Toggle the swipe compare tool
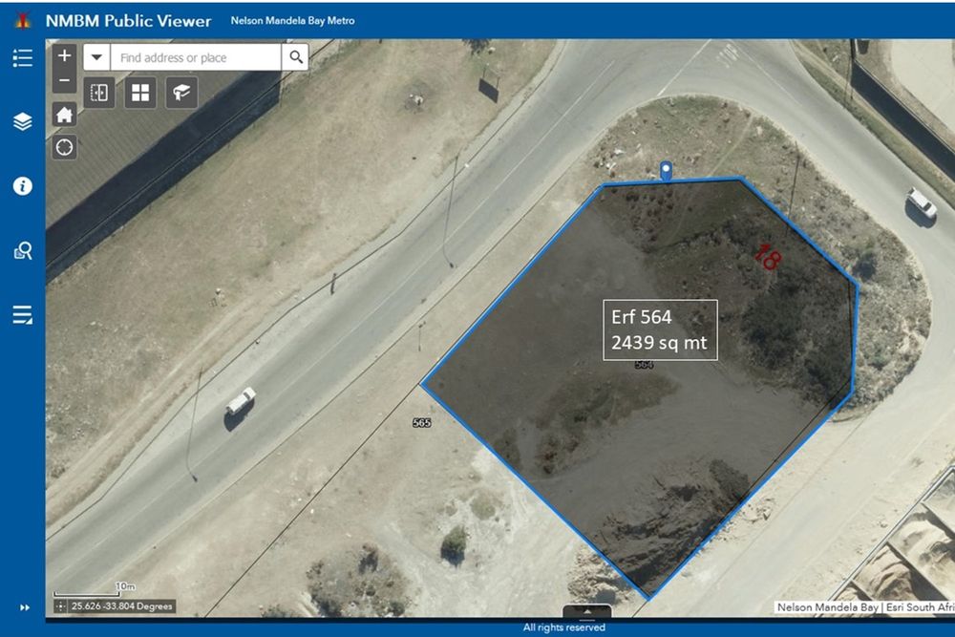The height and width of the screenshot is (637, 955). (100, 93)
